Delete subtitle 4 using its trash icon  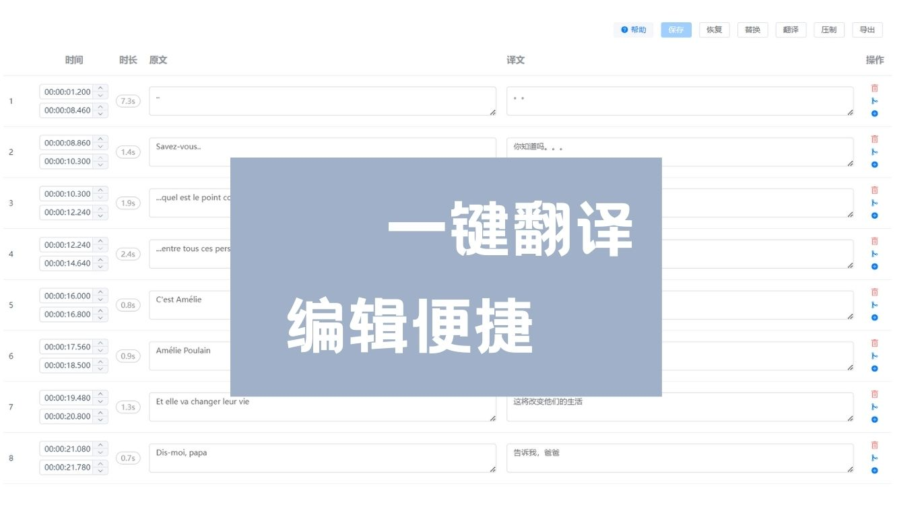[874, 240]
